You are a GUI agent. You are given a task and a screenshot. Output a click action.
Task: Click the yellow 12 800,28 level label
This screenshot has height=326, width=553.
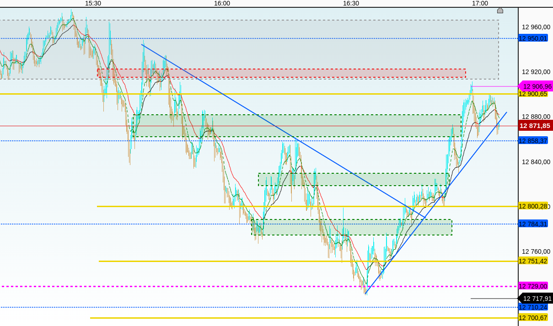(x=533, y=206)
